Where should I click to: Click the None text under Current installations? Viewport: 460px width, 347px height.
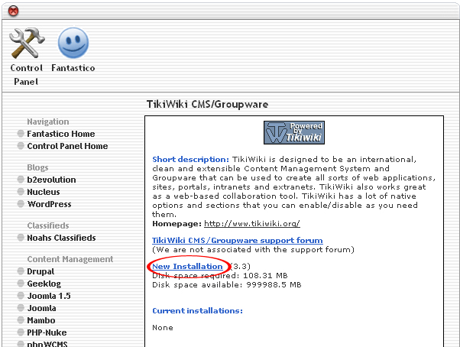[163, 328]
